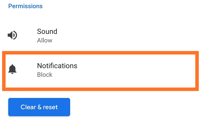Click the "Allow" status under Sound
202x119 pixels.
click(44, 41)
